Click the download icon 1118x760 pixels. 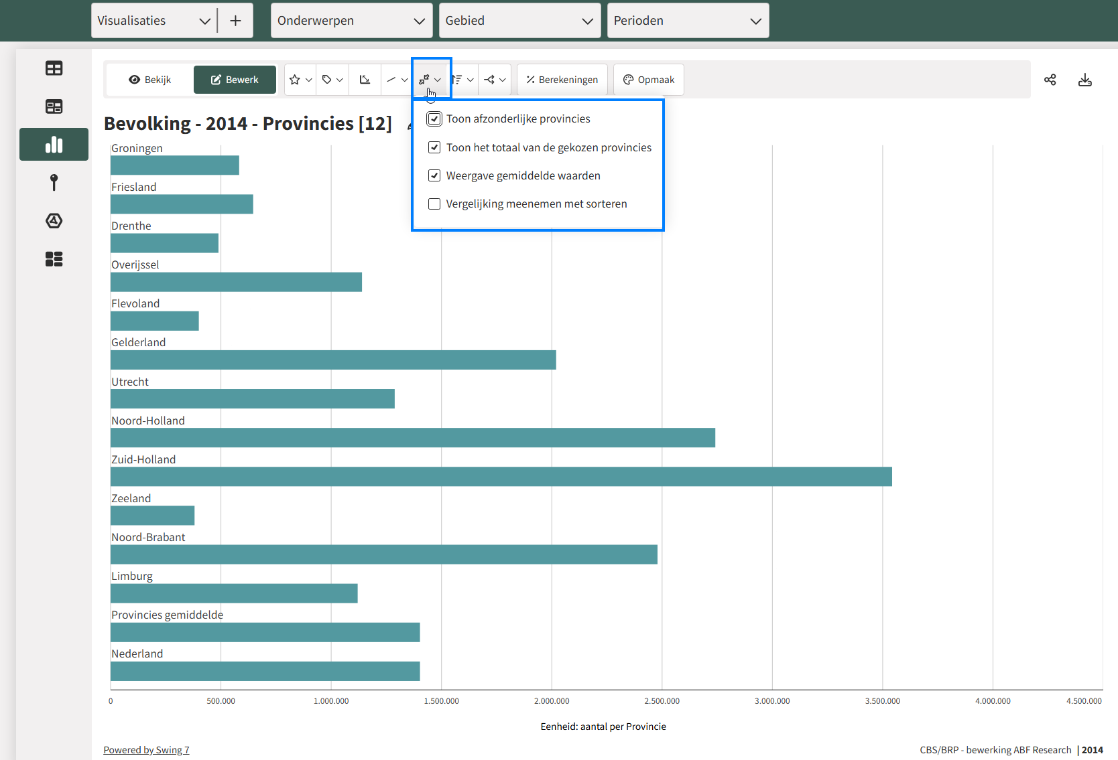1084,80
